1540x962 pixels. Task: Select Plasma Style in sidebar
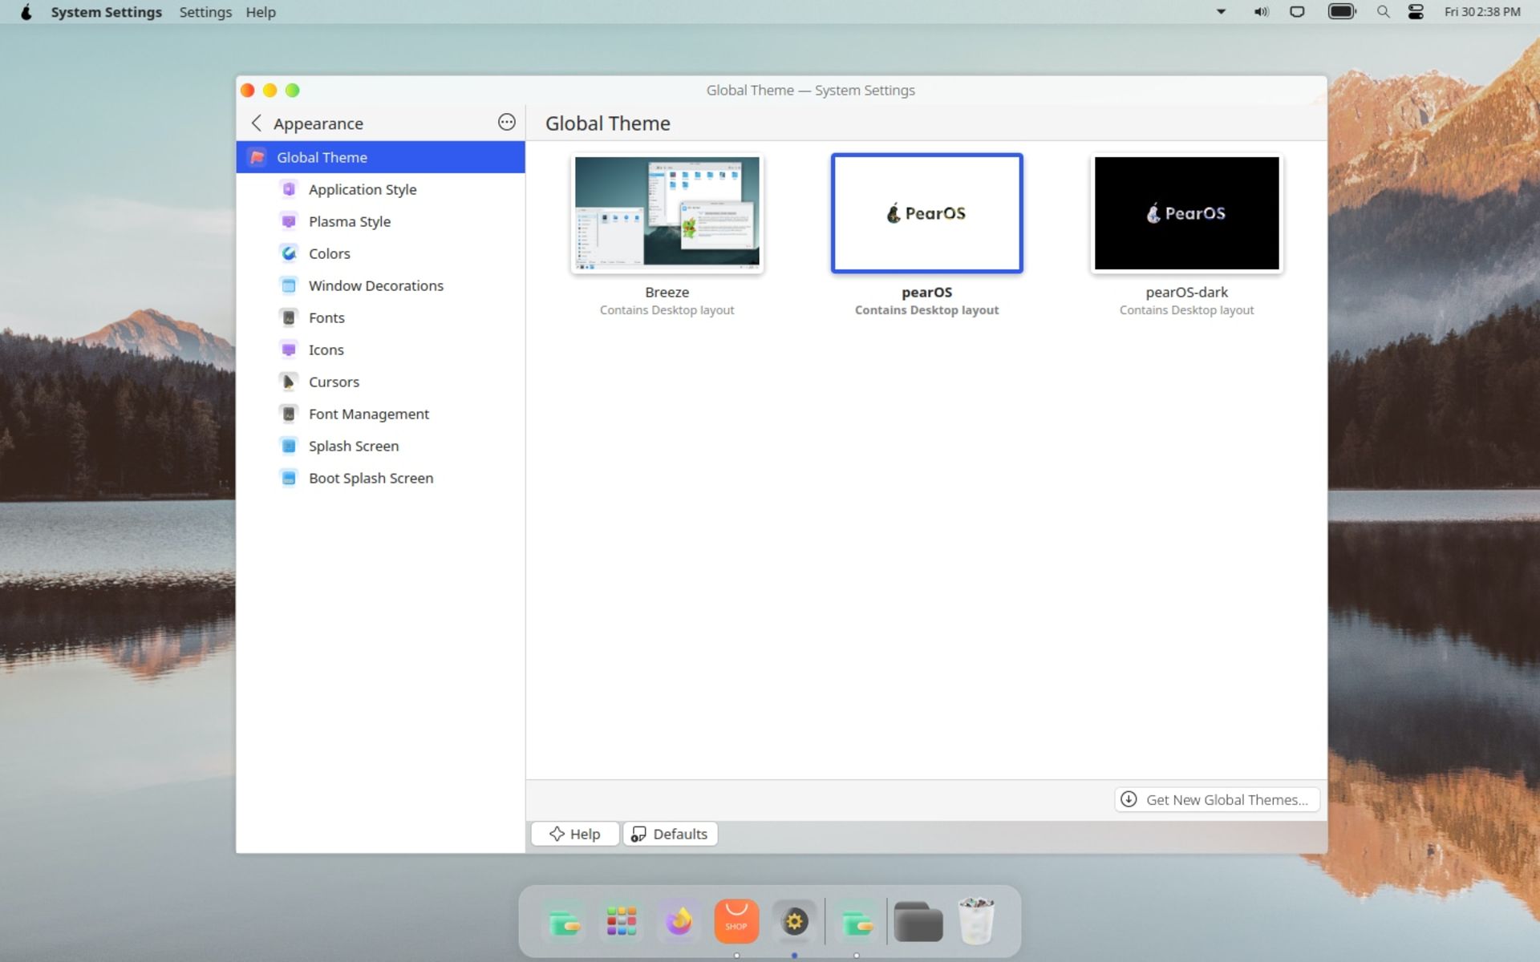pyautogui.click(x=380, y=221)
